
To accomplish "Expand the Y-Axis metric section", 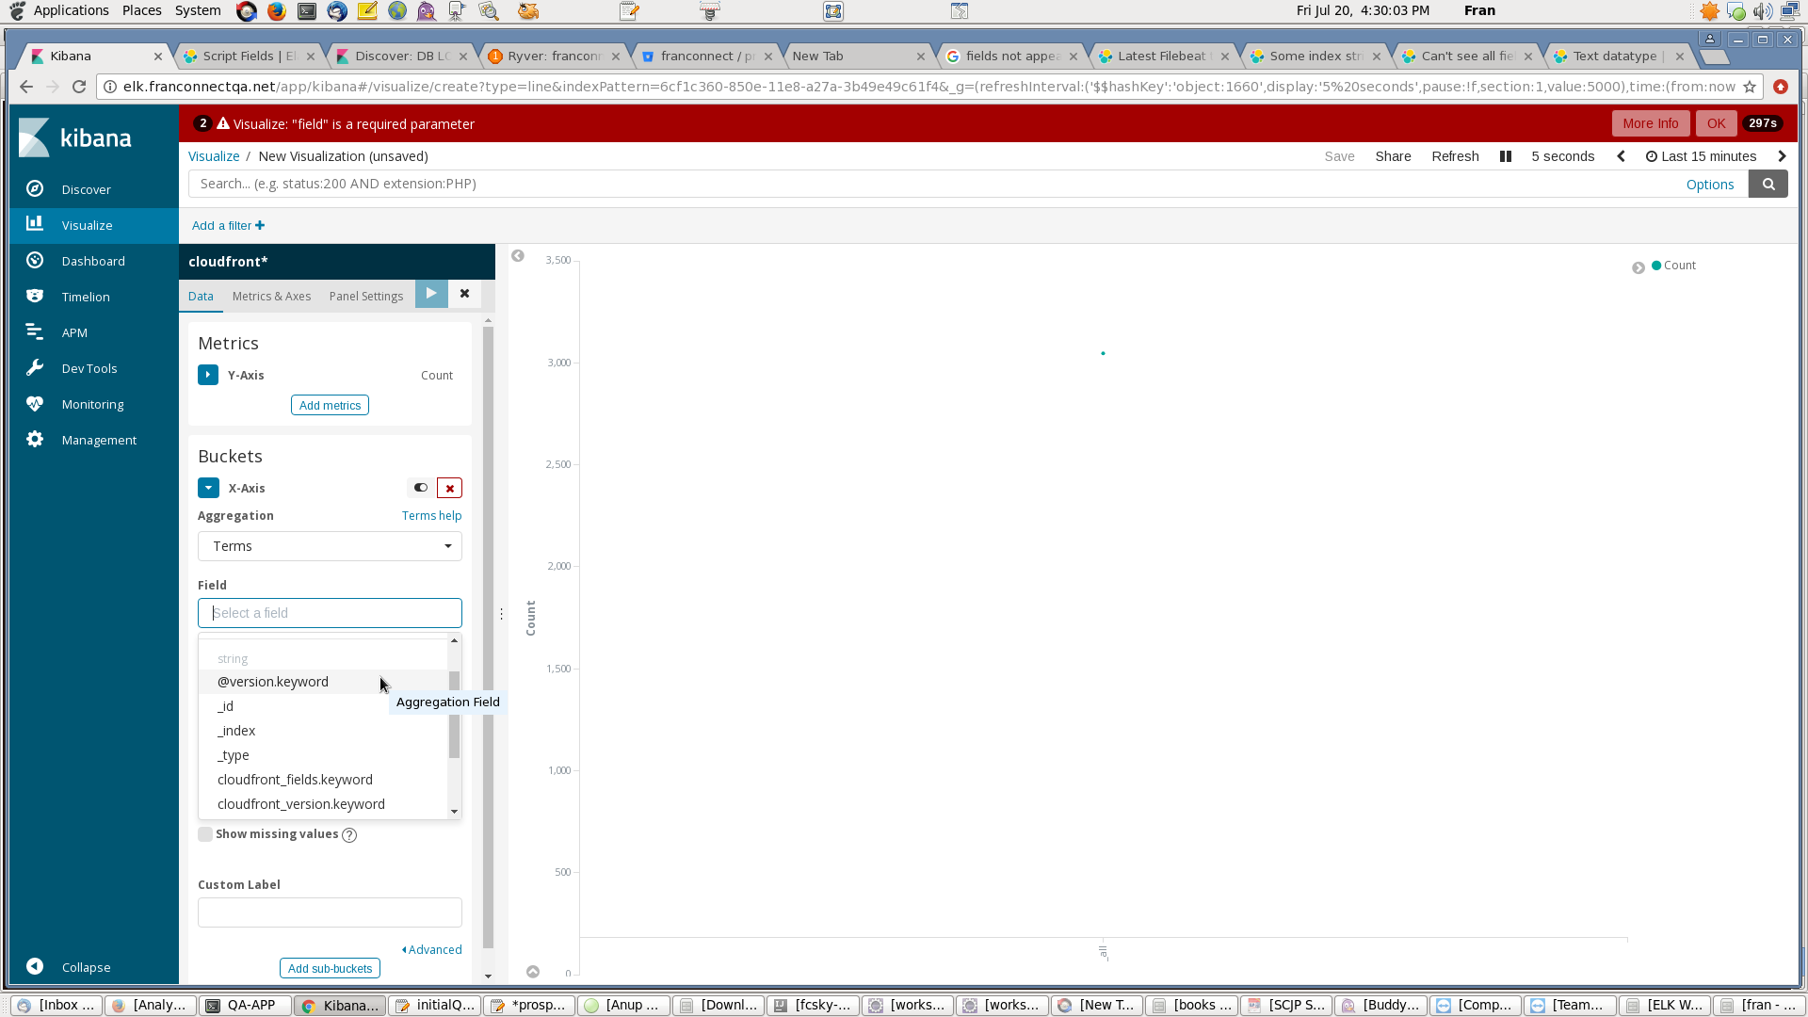I will (208, 375).
